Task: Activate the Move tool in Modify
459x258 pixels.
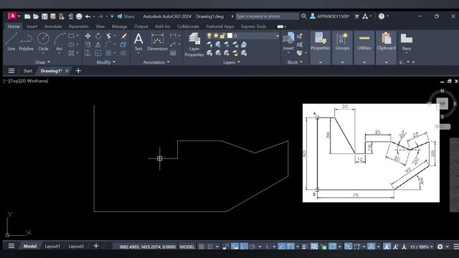Action: click(87, 36)
